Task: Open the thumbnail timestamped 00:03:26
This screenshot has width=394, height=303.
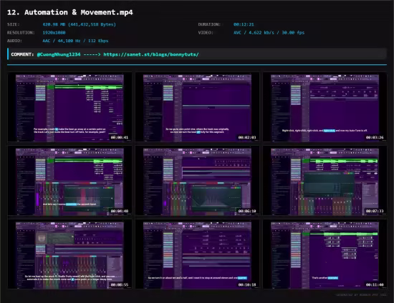Action: coord(325,107)
